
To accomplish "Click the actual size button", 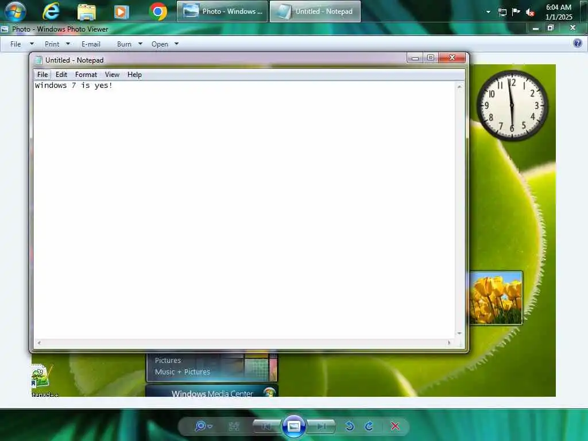I will [x=234, y=426].
